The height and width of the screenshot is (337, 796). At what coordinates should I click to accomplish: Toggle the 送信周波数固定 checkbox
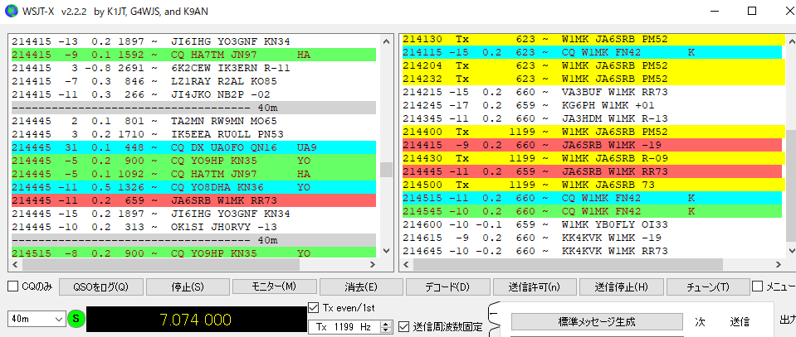click(x=403, y=327)
